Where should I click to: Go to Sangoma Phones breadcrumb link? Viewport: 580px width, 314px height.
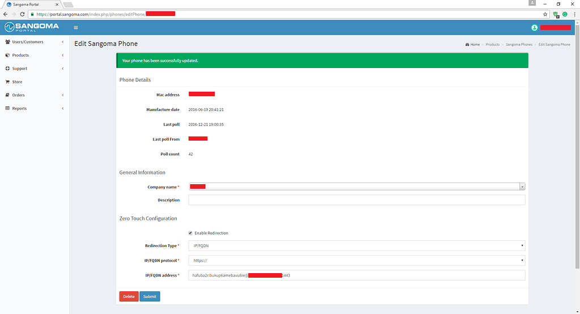point(519,44)
